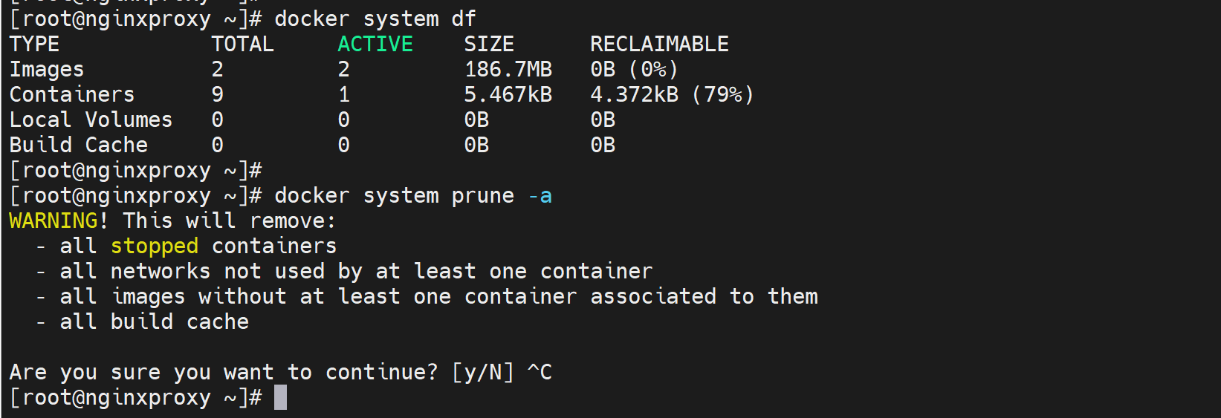Image resolution: width=1221 pixels, height=418 pixels.
Task: Click the [y/N] confirmation prompt text
Action: click(482, 372)
